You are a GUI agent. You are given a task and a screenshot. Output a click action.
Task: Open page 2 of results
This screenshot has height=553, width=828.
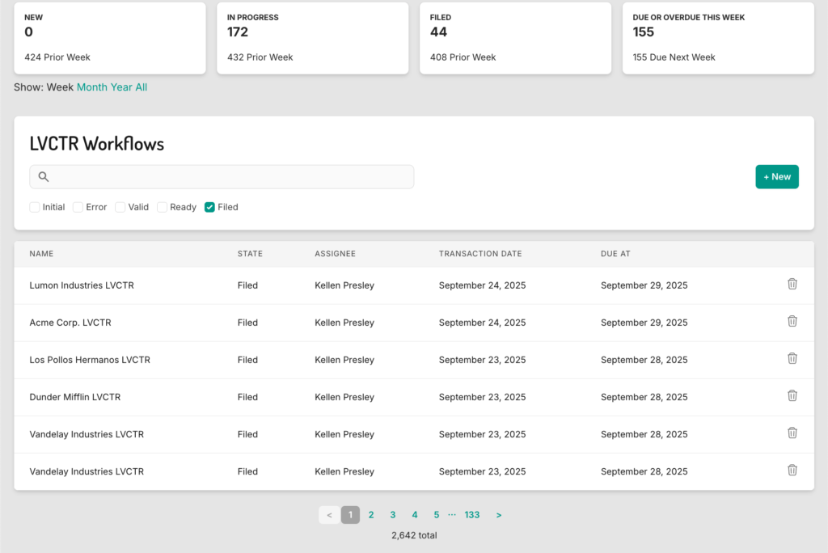click(x=371, y=515)
